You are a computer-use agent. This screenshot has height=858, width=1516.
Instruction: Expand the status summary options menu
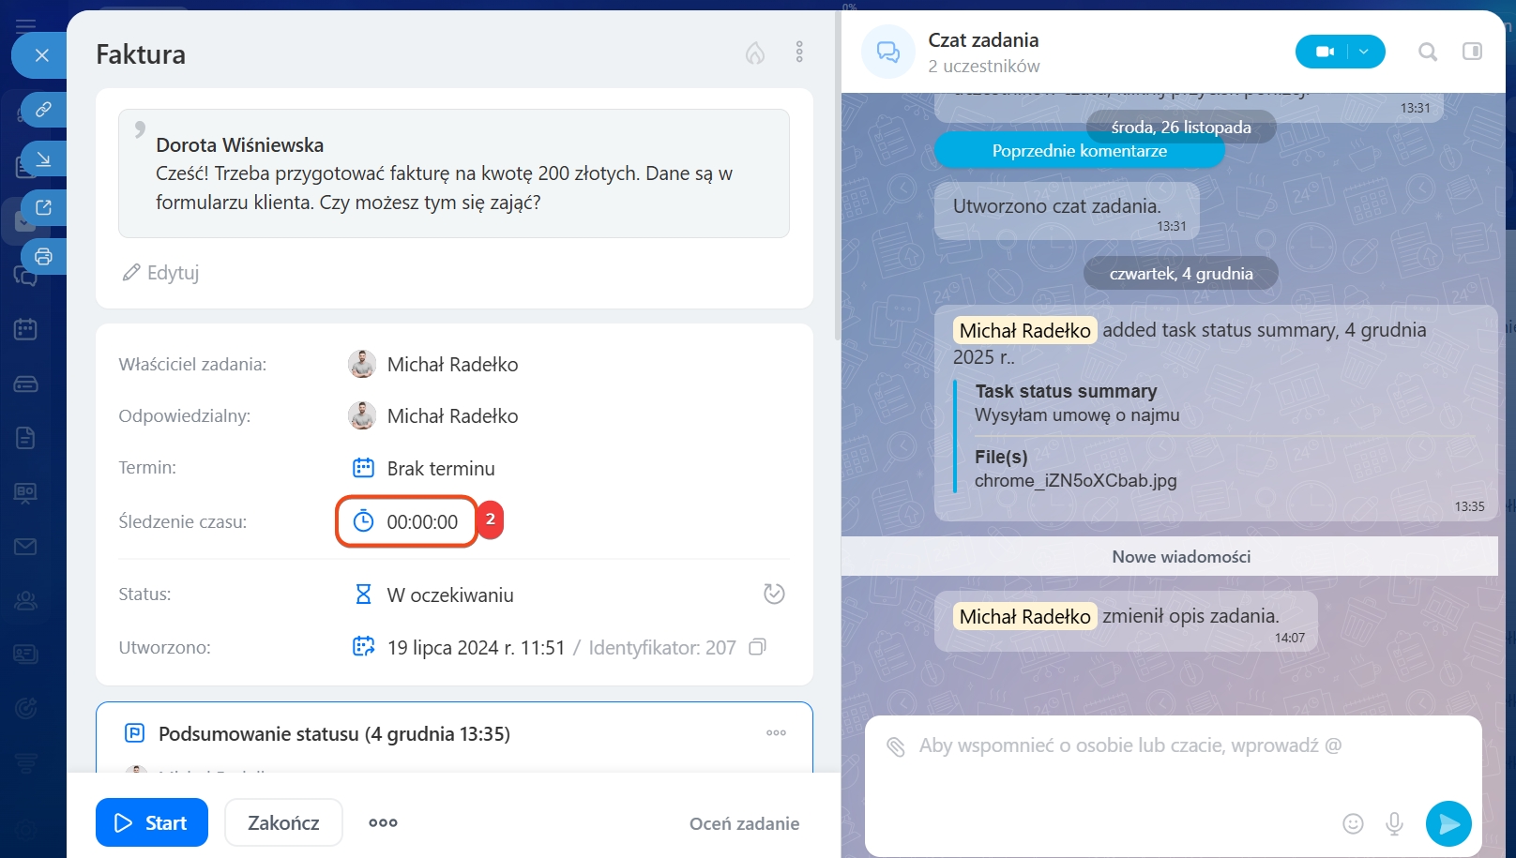point(776,733)
